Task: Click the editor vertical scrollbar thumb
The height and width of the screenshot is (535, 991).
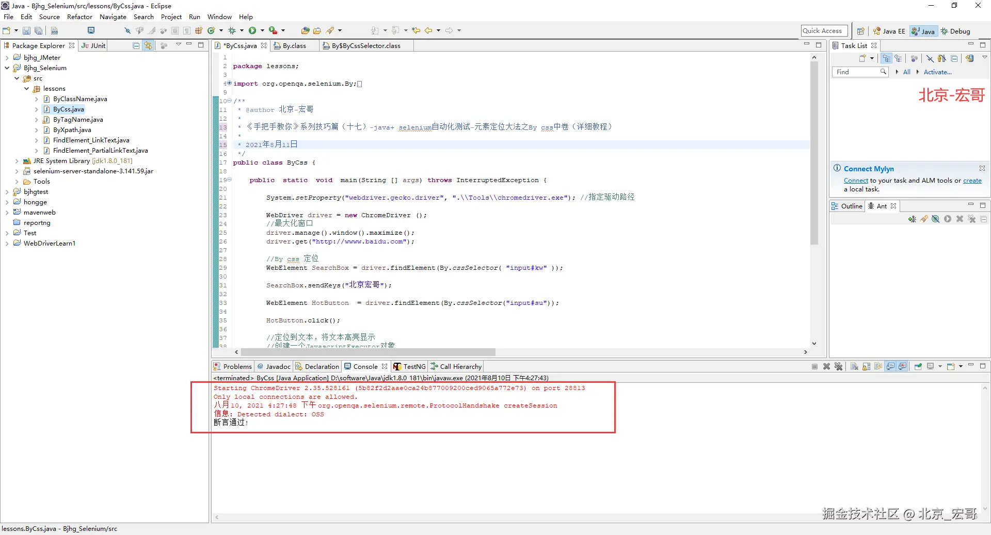Action: (x=814, y=153)
